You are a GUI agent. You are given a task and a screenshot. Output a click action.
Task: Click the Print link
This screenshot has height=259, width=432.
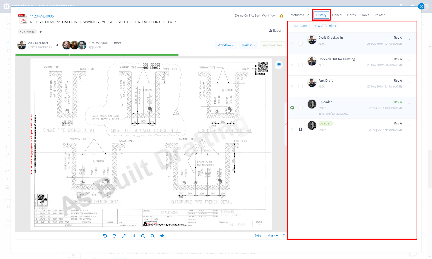258,236
